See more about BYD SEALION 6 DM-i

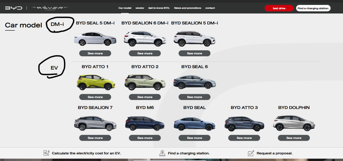145,53
